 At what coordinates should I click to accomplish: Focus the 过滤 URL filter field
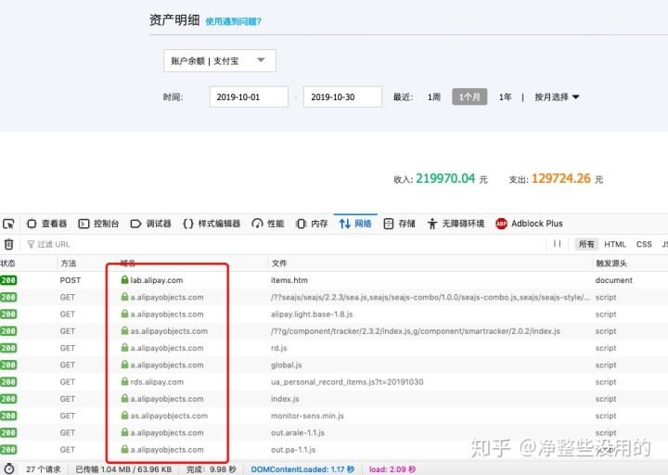[283, 244]
